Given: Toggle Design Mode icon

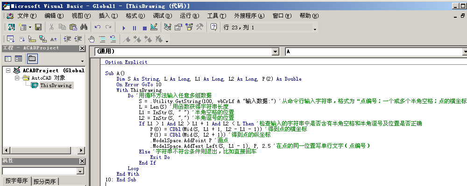Looking at the screenshot, I should click(154, 28).
